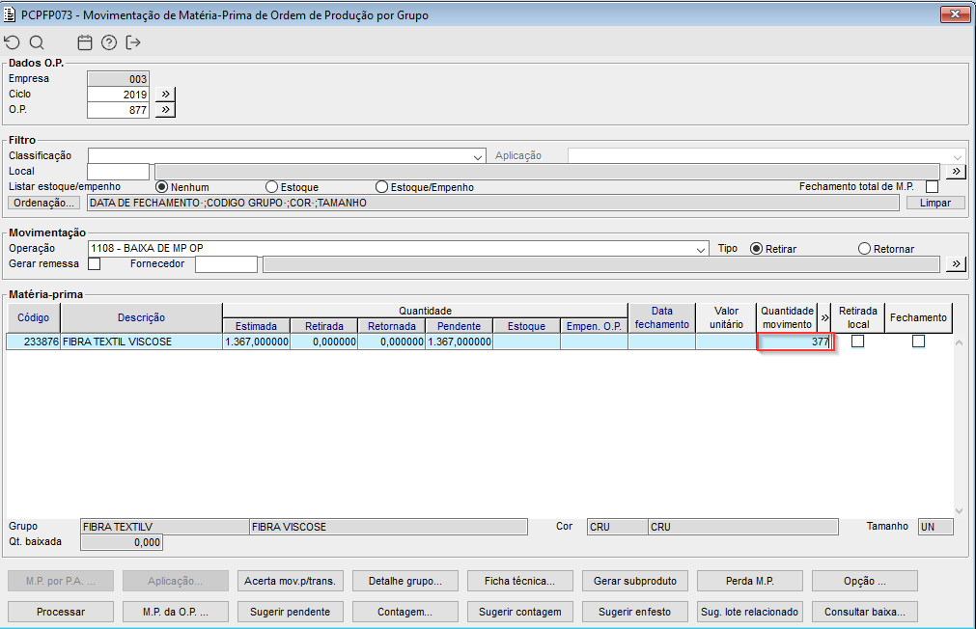Open O.P. lookup arrow button
Screen dimensions: 976x629
pyautogui.click(x=165, y=110)
